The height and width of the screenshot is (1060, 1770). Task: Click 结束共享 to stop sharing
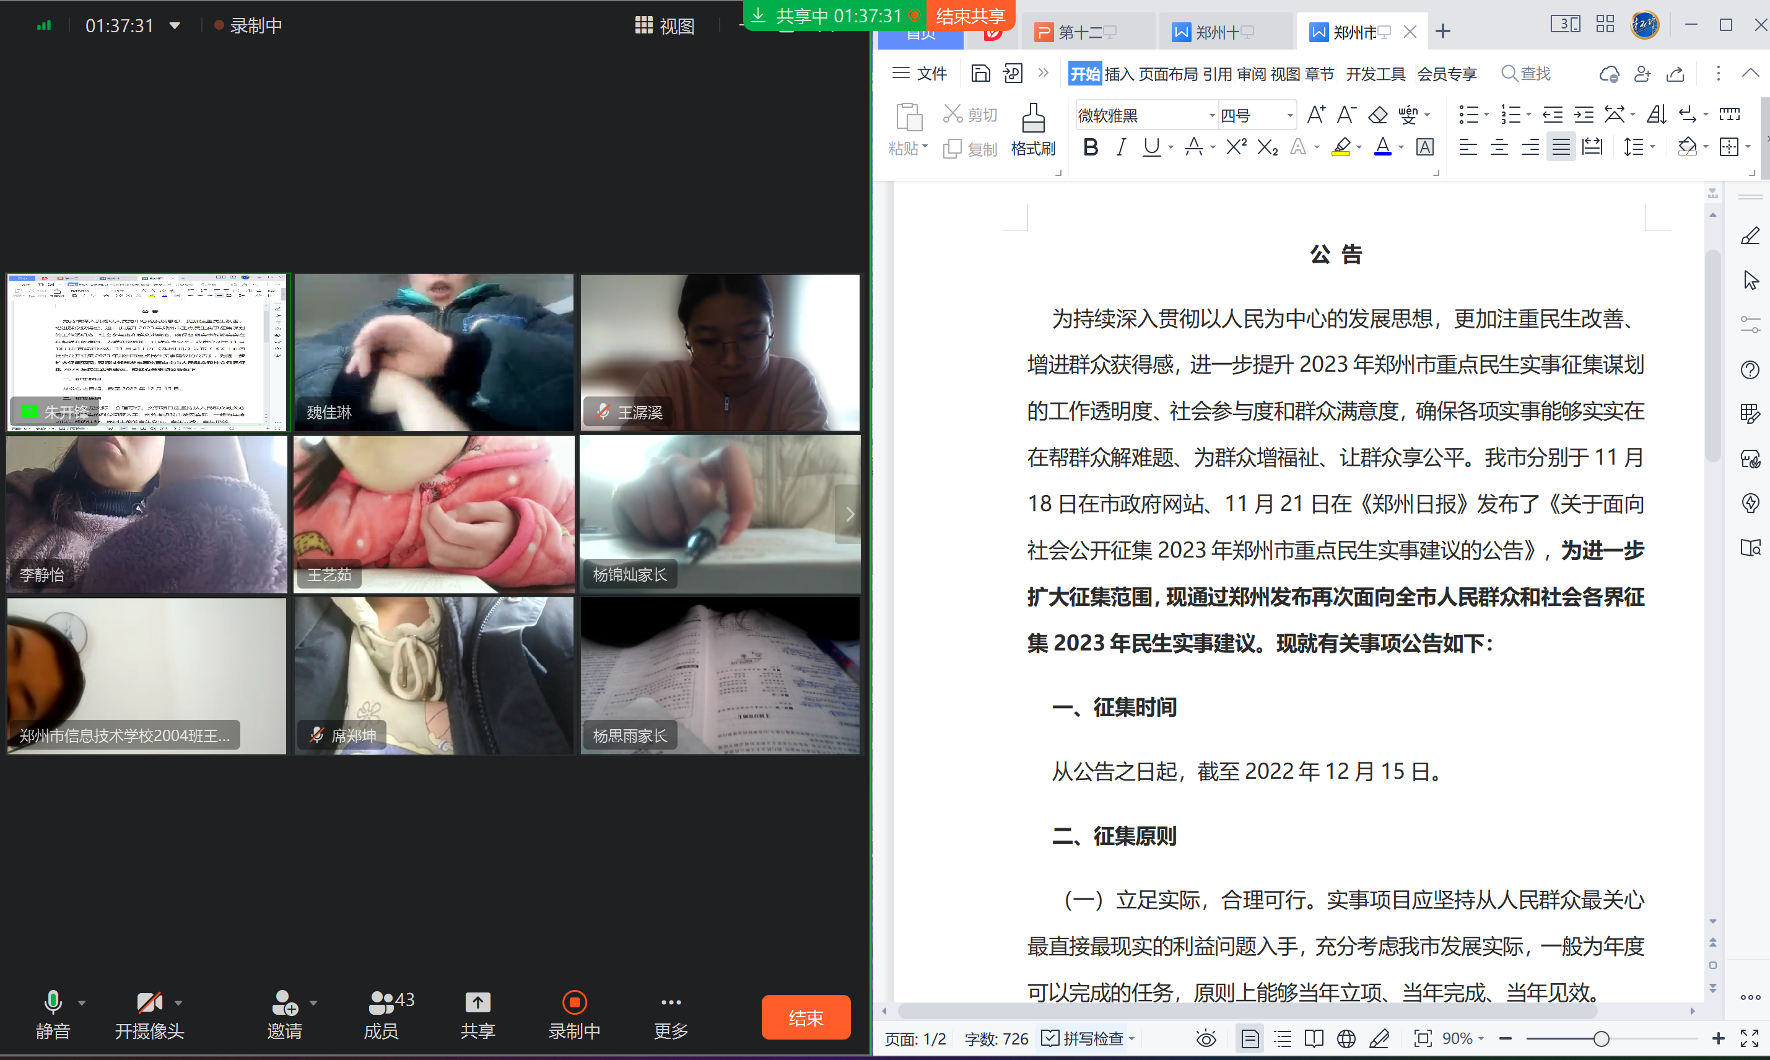coord(970,15)
